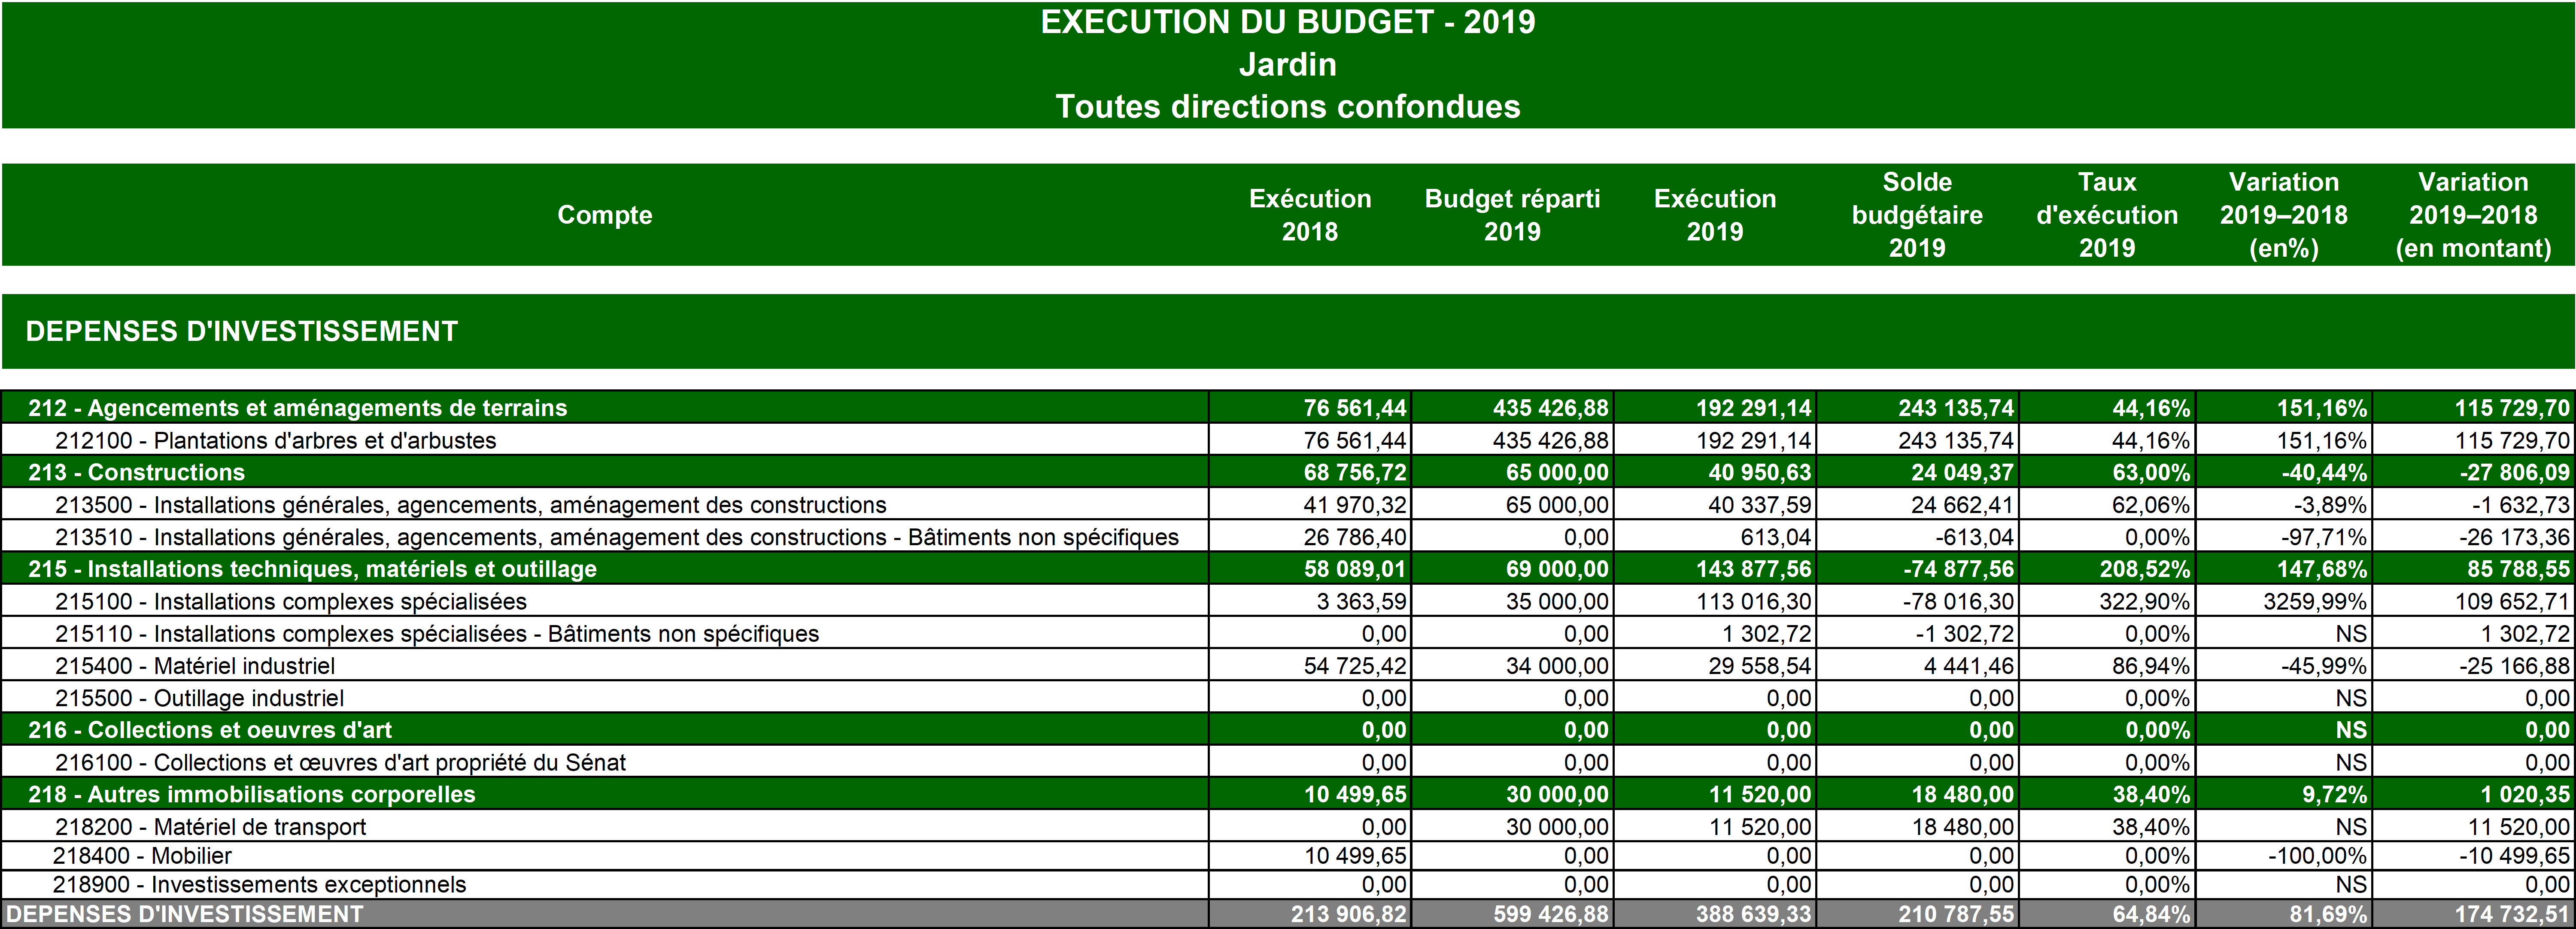Click the 218400 Mobilier row label
2576x929 pixels.
pos(142,856)
